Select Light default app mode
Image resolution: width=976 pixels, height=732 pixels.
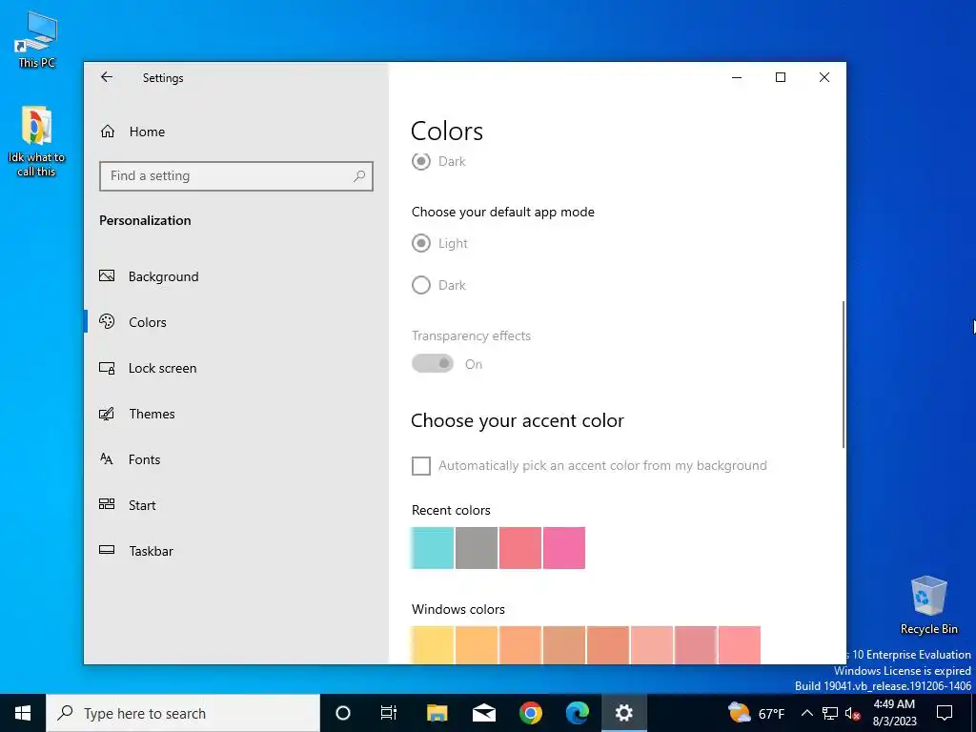(420, 243)
